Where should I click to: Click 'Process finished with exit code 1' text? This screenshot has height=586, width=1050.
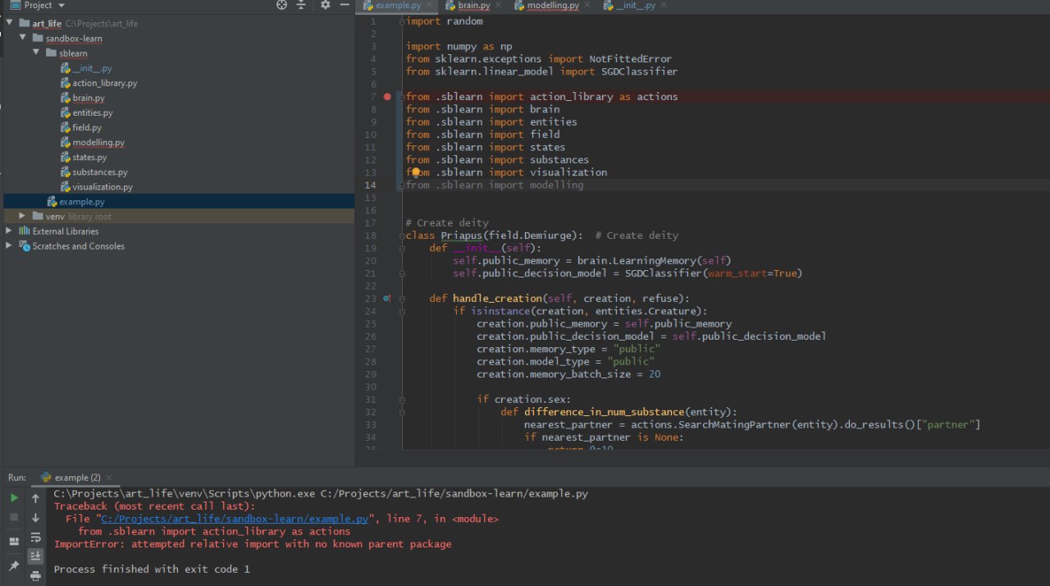point(152,569)
